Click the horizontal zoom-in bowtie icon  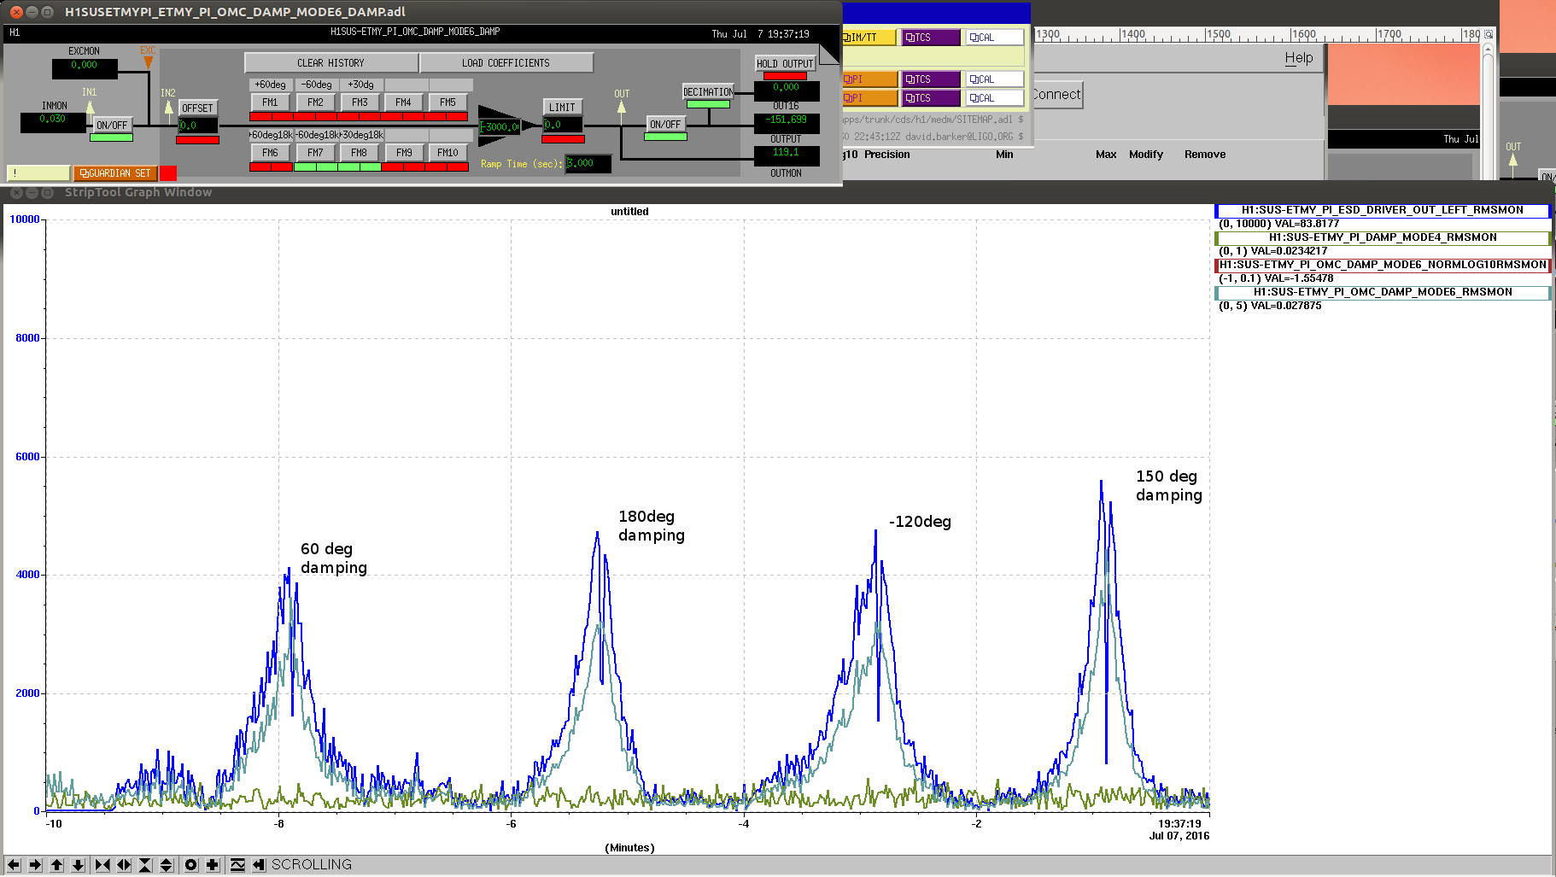[x=102, y=865]
